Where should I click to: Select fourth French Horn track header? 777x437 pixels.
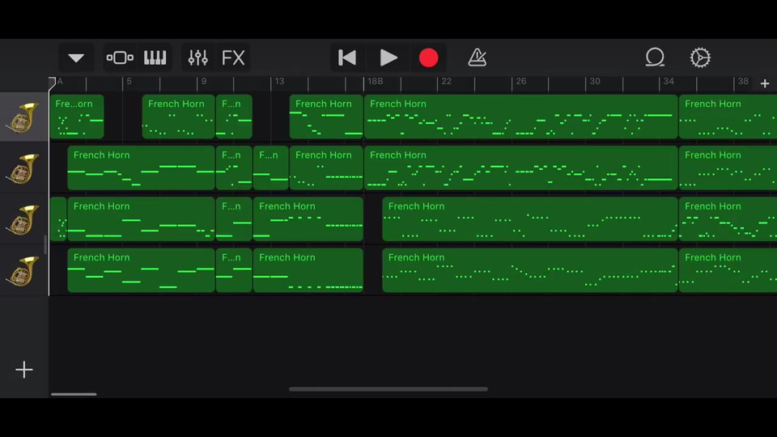24,270
